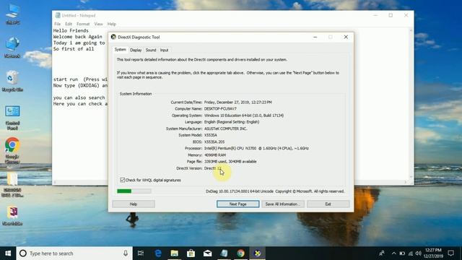
Task: Minimize the DirectX Diagnostic Tool window
Action: (x=315, y=37)
